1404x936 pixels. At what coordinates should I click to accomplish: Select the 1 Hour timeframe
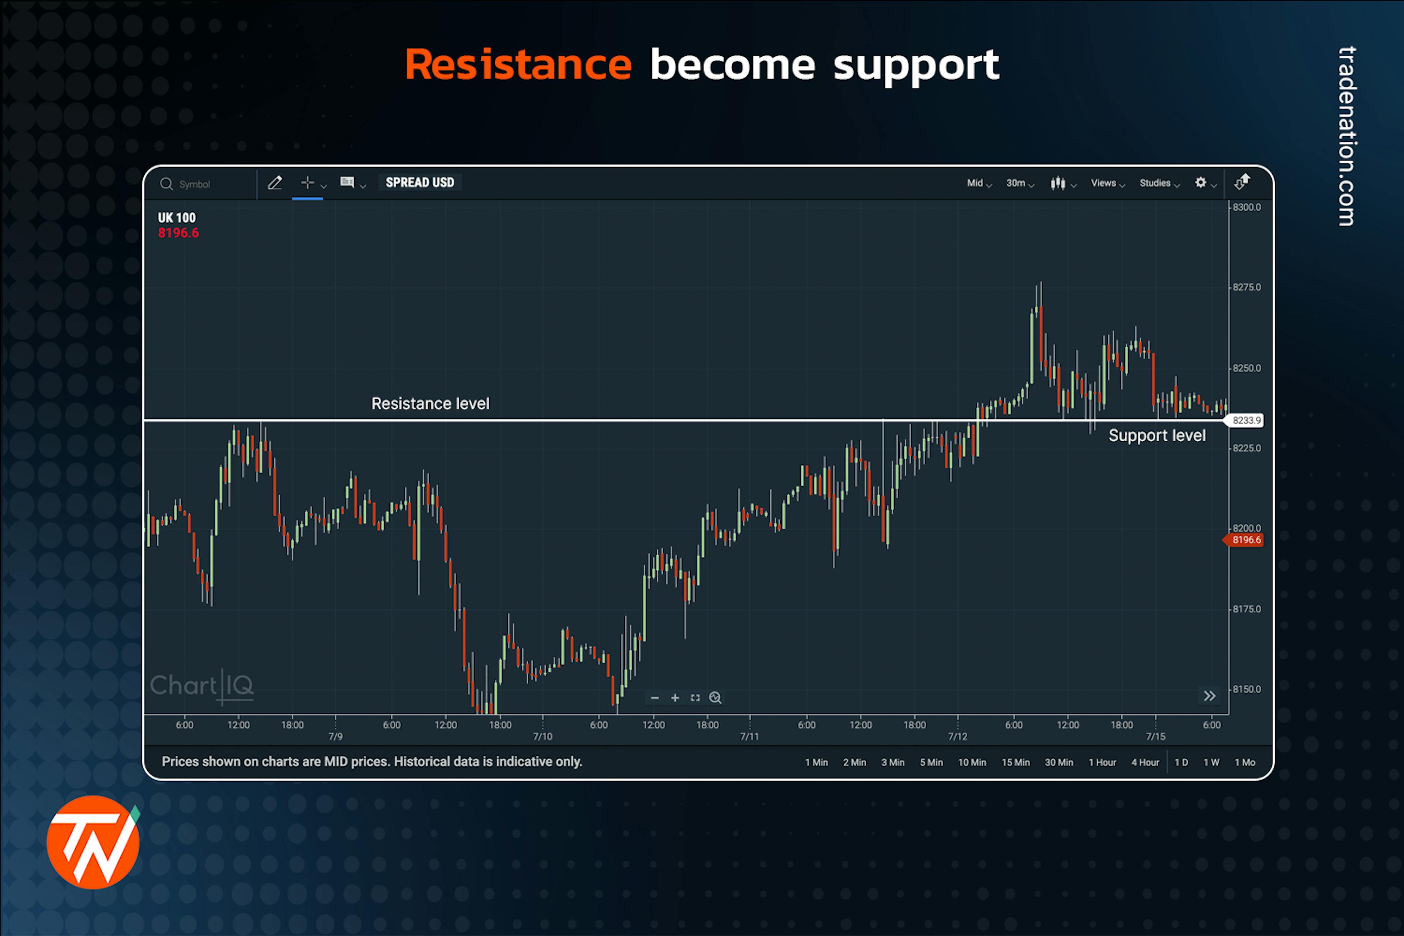[1102, 762]
